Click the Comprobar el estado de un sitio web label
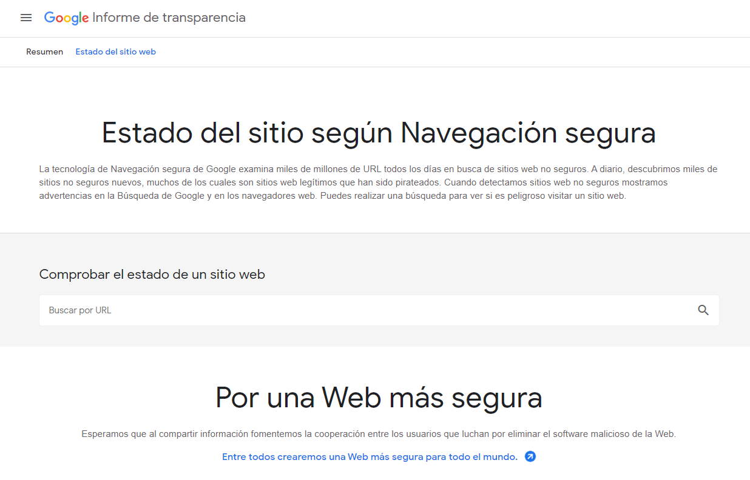Viewport: 750px width, 480px height. click(x=152, y=275)
